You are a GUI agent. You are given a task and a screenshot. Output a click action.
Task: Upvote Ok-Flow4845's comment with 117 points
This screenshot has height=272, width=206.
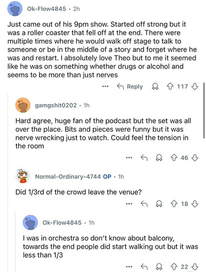pyautogui.click(x=170, y=86)
